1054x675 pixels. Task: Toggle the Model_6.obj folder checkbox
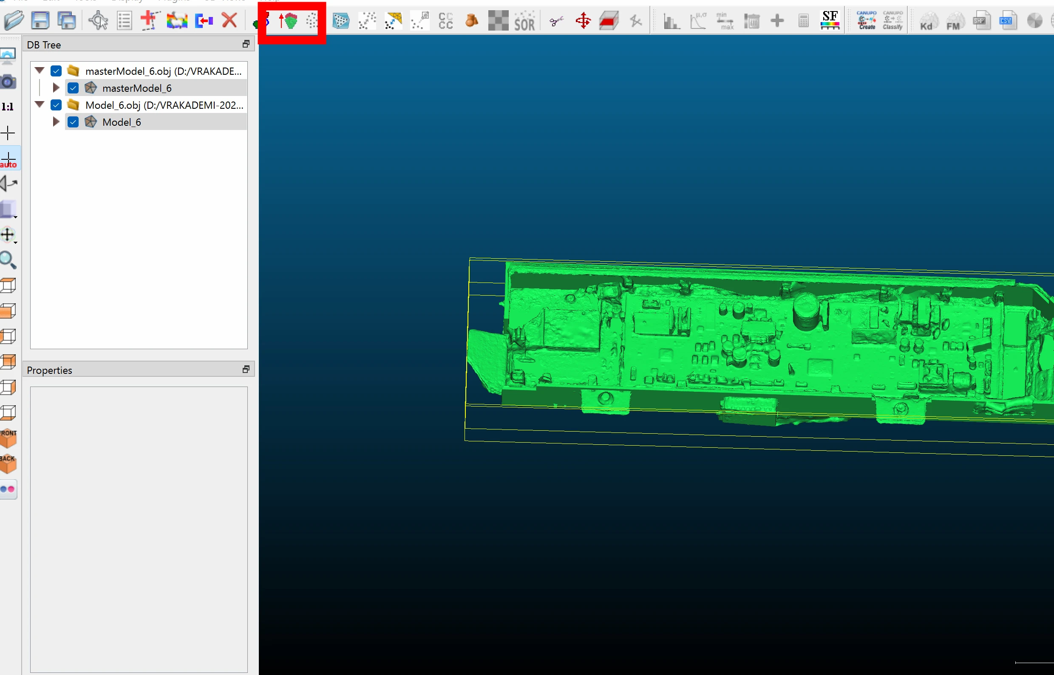pos(56,105)
